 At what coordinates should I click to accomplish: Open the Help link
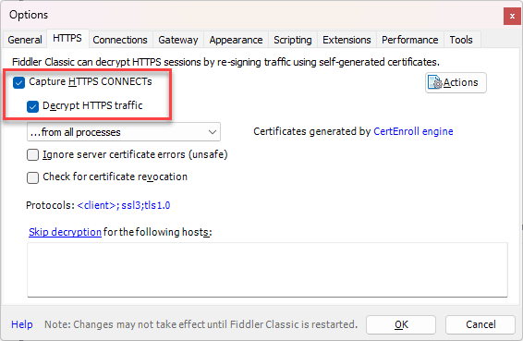coord(22,324)
